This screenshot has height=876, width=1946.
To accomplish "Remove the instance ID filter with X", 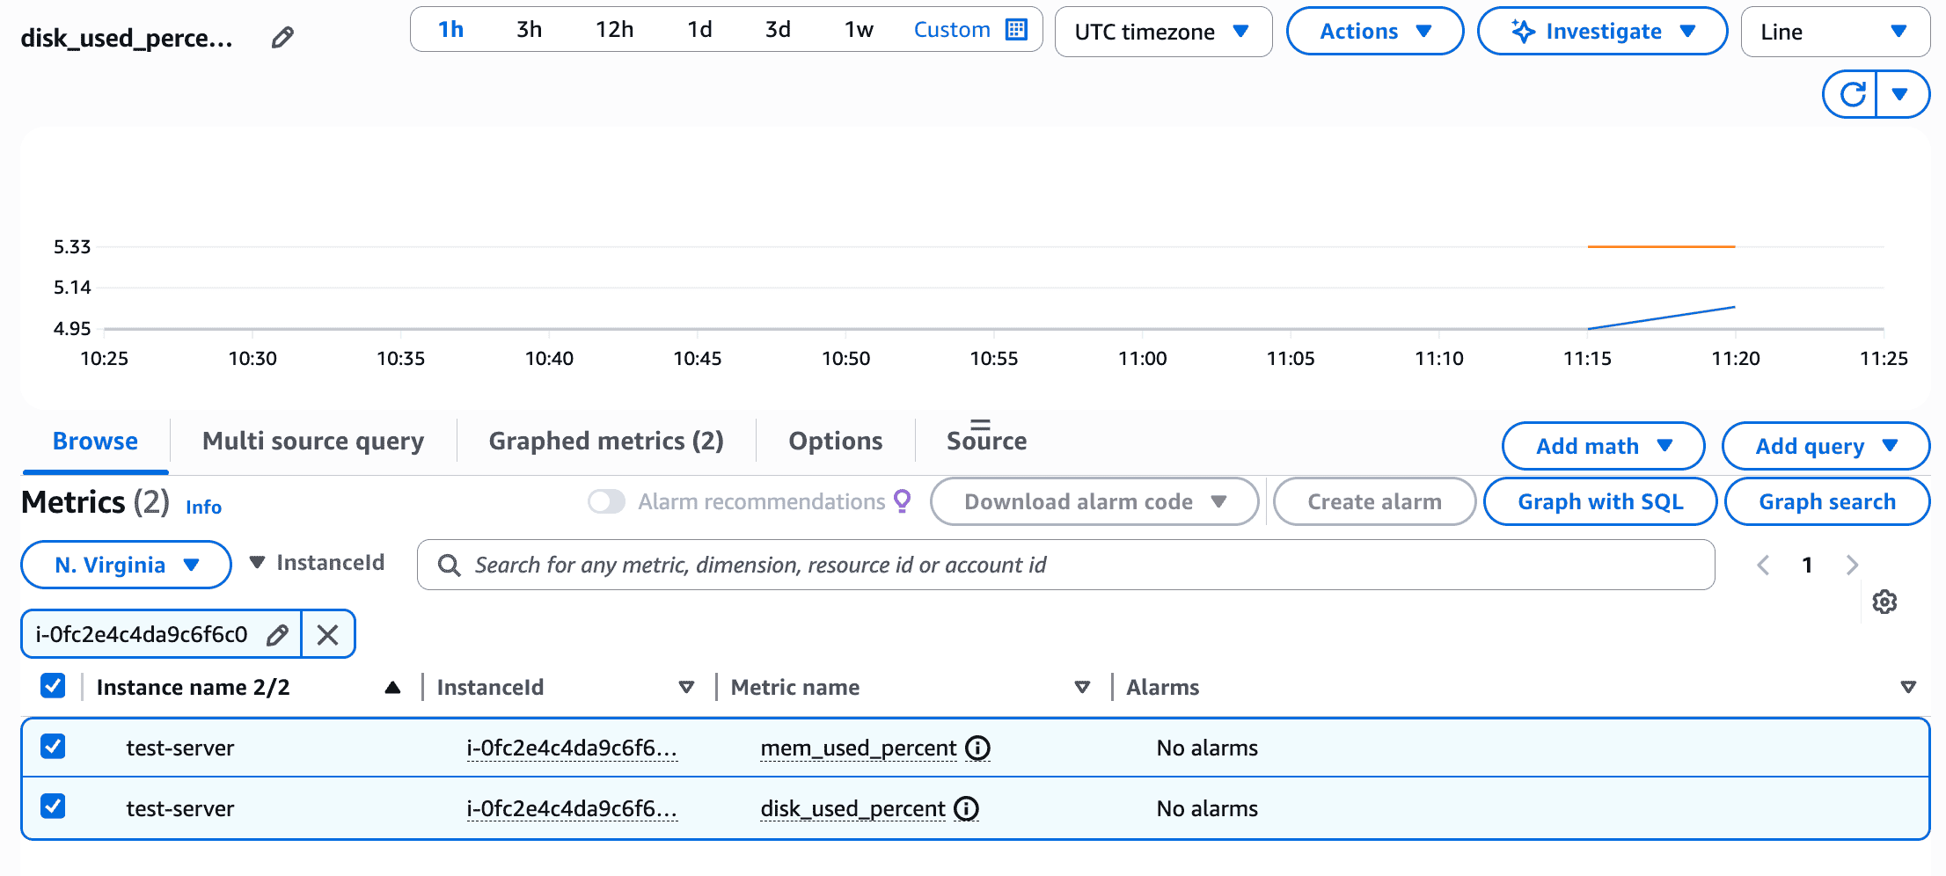I will 327,634.
